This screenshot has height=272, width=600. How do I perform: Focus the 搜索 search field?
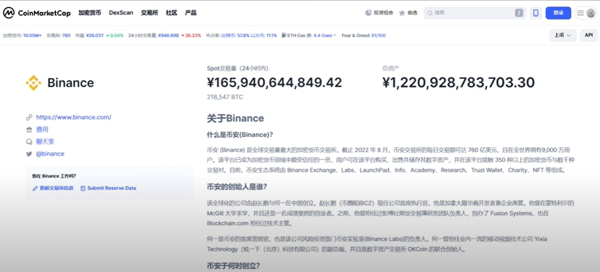(475, 13)
